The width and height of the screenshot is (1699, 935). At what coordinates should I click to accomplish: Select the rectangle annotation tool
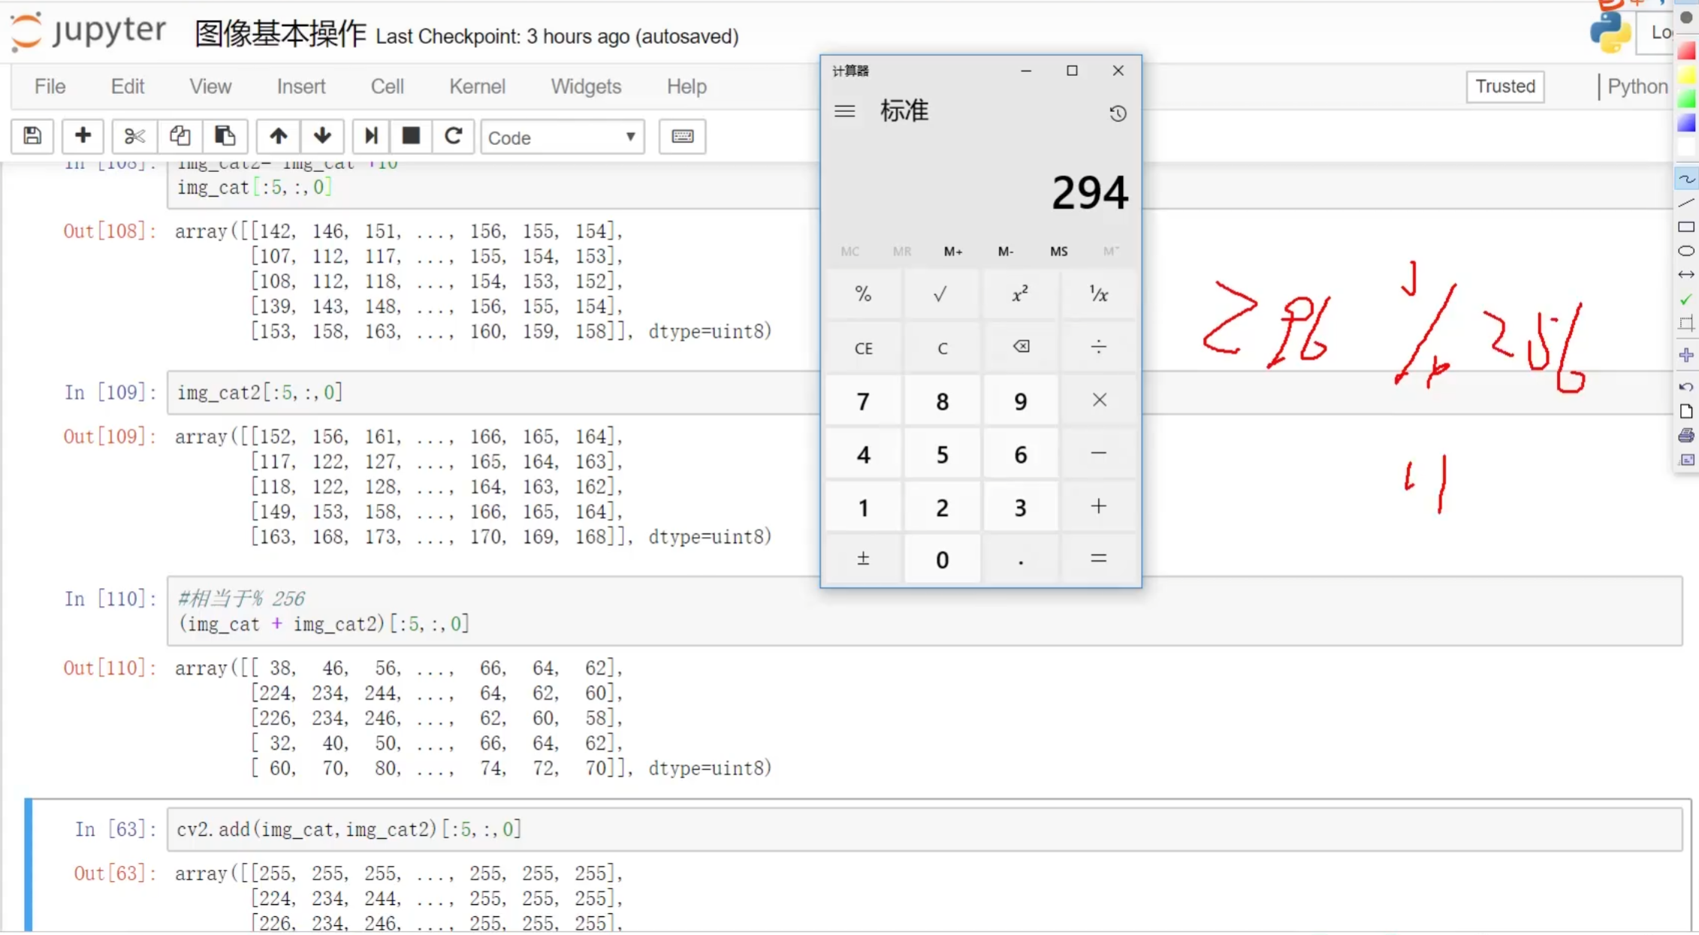[x=1686, y=227]
